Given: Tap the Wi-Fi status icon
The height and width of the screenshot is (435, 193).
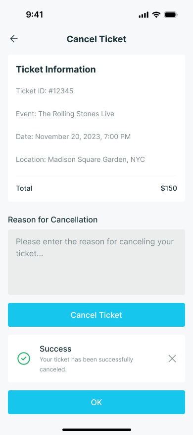Looking at the screenshot, I should (x=156, y=15).
